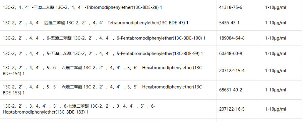
Task: Select CAS number 41318-75-6
Action: [231, 7]
